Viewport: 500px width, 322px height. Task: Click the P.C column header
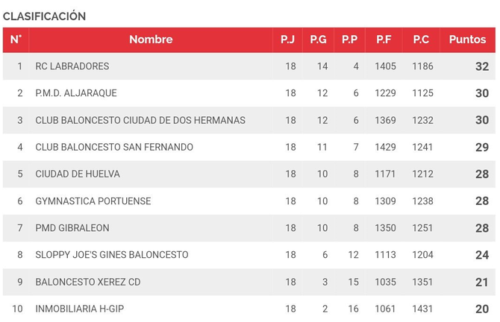[x=421, y=40]
